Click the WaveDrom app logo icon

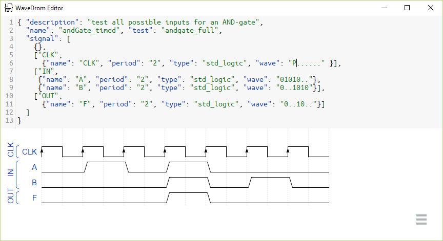coord(9,8)
